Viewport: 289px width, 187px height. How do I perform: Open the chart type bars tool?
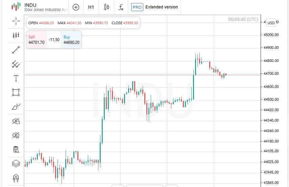(x=16, y=35)
